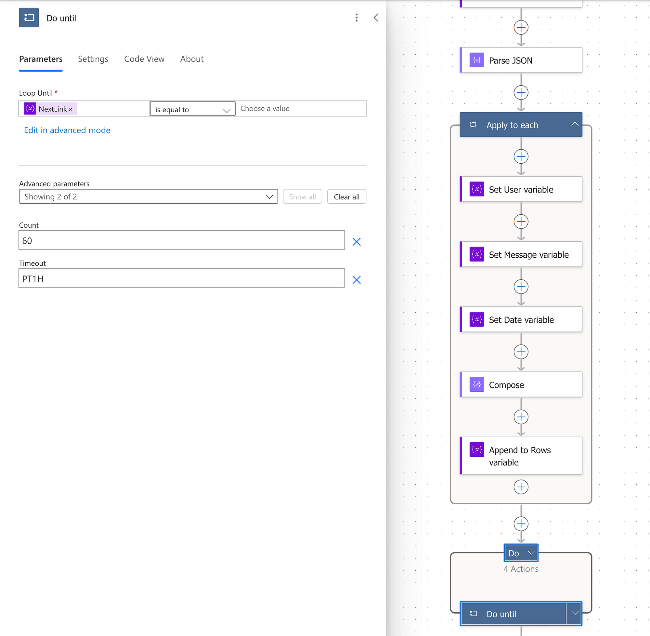Collapse the Do until side panel
The width and height of the screenshot is (650, 636).
(x=376, y=18)
